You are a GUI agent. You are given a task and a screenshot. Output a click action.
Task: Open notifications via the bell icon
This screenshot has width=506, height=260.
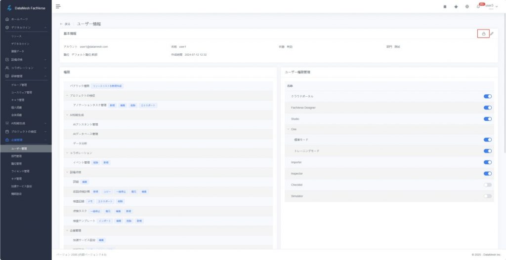[478, 7]
